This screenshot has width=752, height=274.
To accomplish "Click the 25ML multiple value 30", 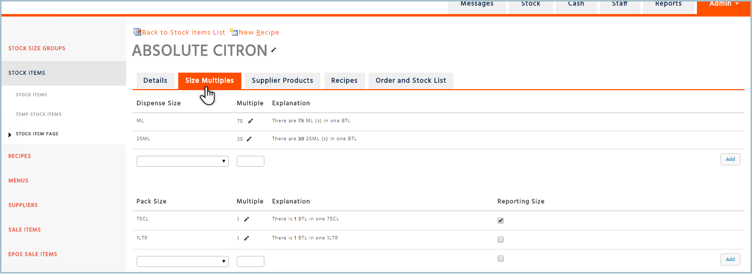I will click(240, 139).
